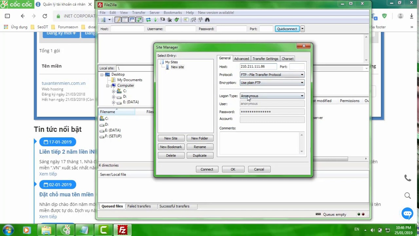Toggle local directory tree display icon
The height and width of the screenshot is (236, 419).
tap(125, 20)
